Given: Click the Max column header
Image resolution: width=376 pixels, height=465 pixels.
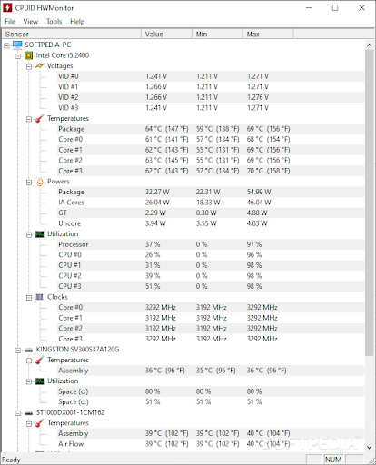Looking at the screenshot, I should pyautogui.click(x=268, y=35).
